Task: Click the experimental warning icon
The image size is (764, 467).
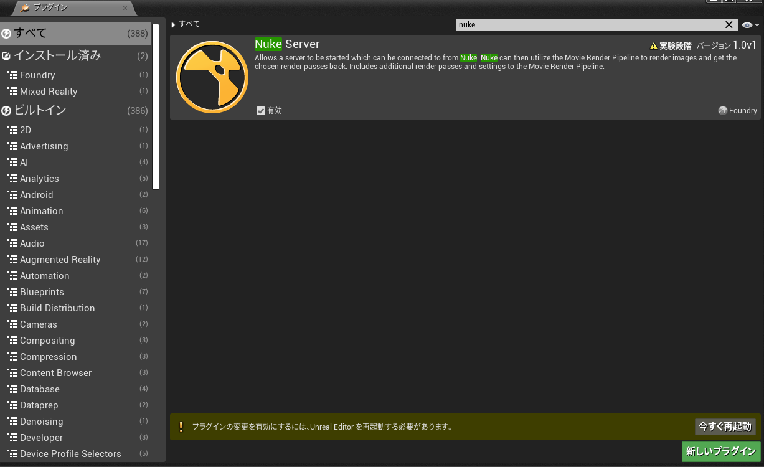Action: [x=653, y=46]
